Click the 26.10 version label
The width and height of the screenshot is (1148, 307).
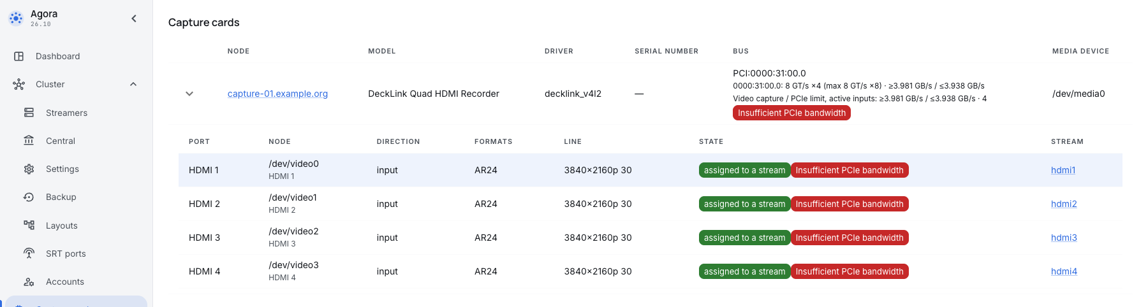pyautogui.click(x=41, y=24)
